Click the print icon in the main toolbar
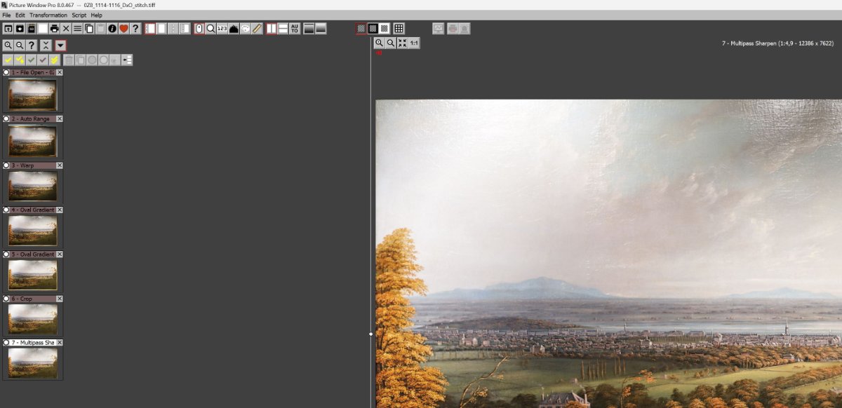 click(x=54, y=29)
